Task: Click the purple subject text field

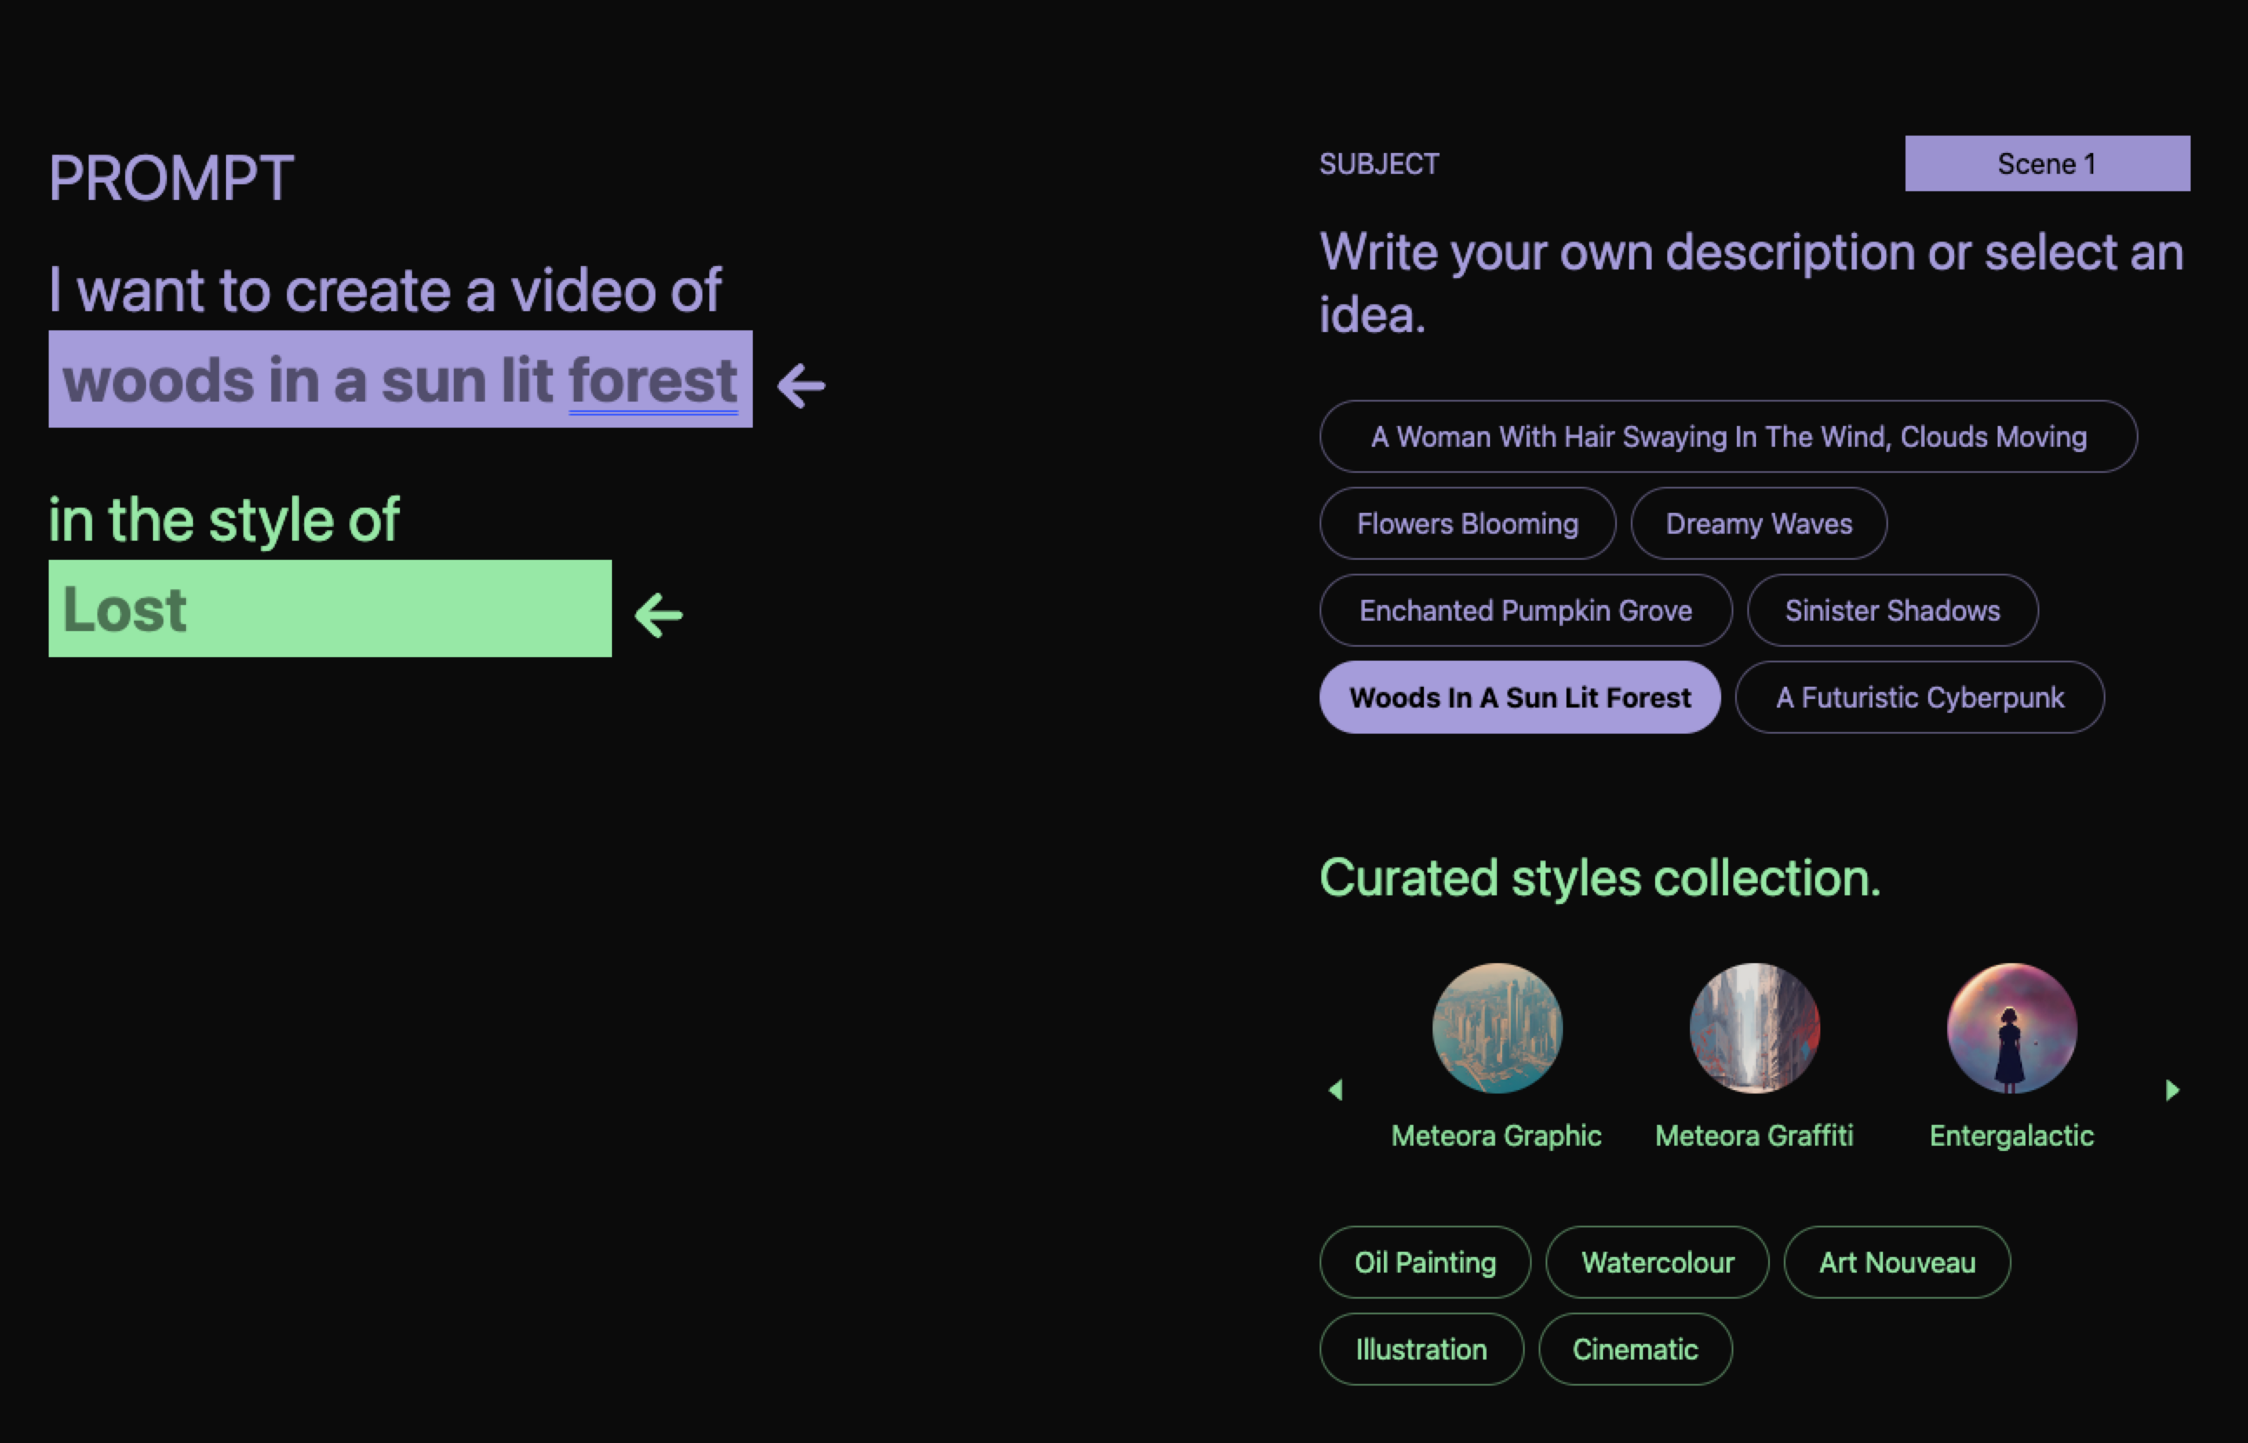Action: pos(400,378)
